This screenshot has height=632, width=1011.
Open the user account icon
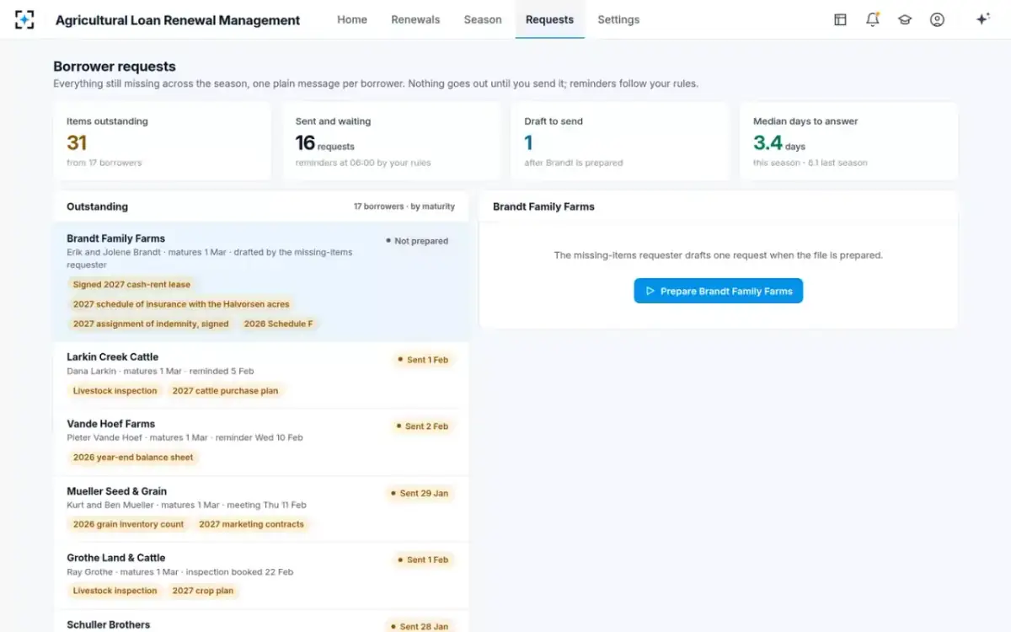pos(937,19)
